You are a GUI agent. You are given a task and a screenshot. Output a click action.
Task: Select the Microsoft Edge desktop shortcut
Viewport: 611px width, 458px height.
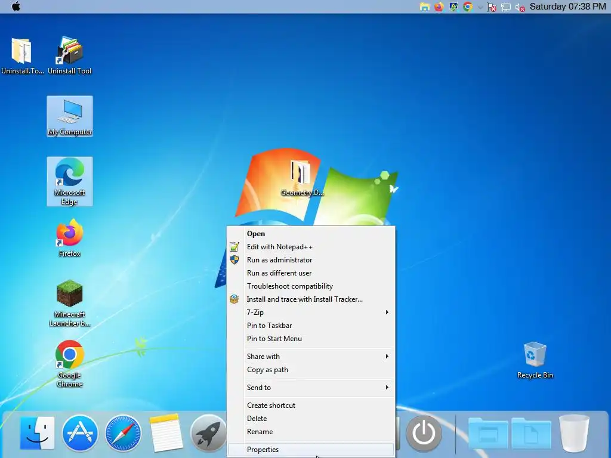point(70,181)
